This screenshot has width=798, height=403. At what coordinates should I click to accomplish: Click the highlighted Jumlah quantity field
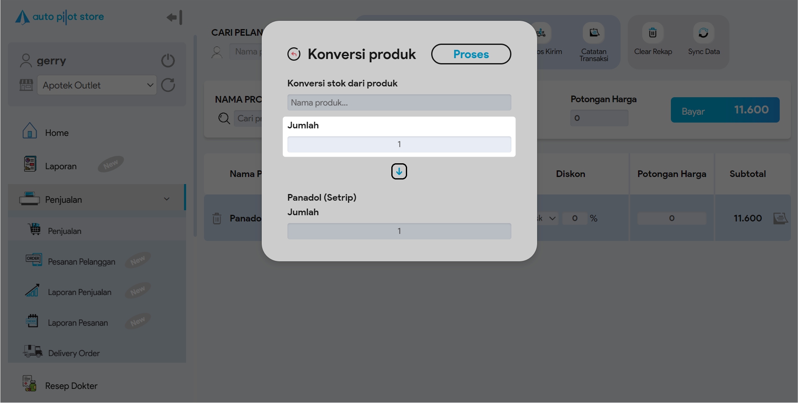(x=399, y=145)
